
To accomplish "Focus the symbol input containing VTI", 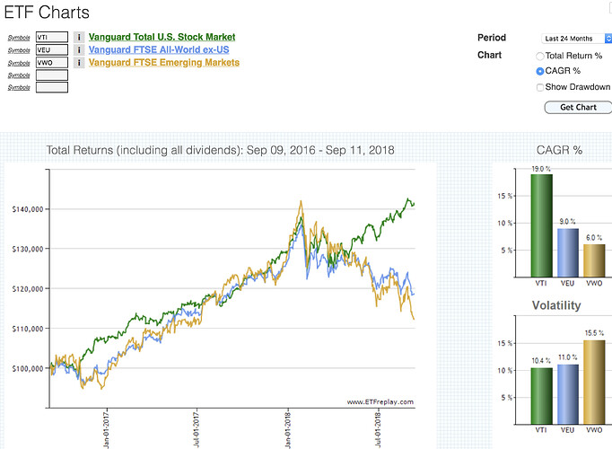I will point(52,37).
